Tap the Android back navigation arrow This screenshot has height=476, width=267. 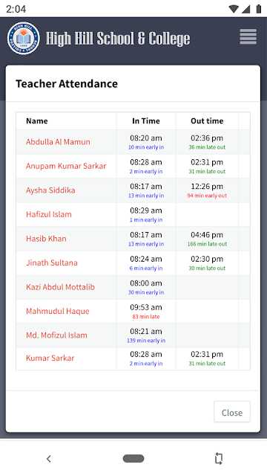click(x=48, y=458)
